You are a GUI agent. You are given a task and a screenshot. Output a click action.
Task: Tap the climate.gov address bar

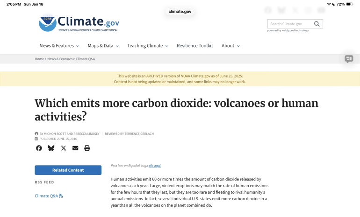(x=180, y=11)
